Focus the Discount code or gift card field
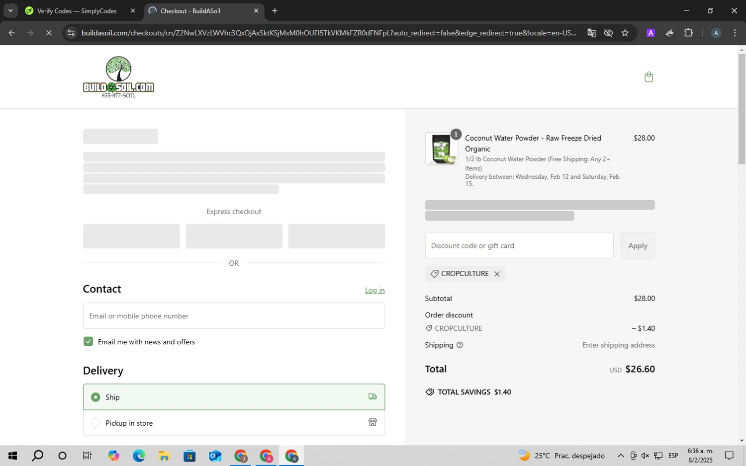746x466 pixels. (519, 245)
